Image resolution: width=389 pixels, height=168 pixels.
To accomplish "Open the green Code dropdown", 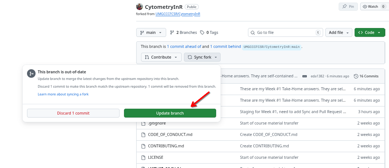I will (x=369, y=32).
